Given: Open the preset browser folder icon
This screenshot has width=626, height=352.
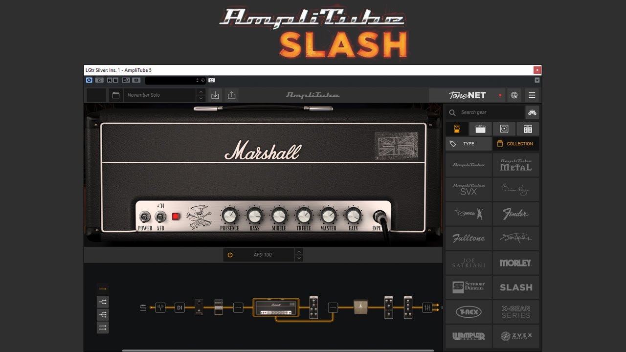Looking at the screenshot, I should (116, 95).
